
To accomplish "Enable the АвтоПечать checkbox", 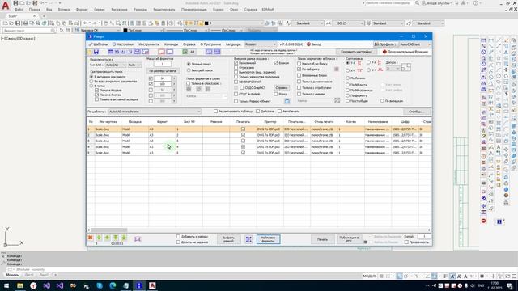I will click(279, 112).
